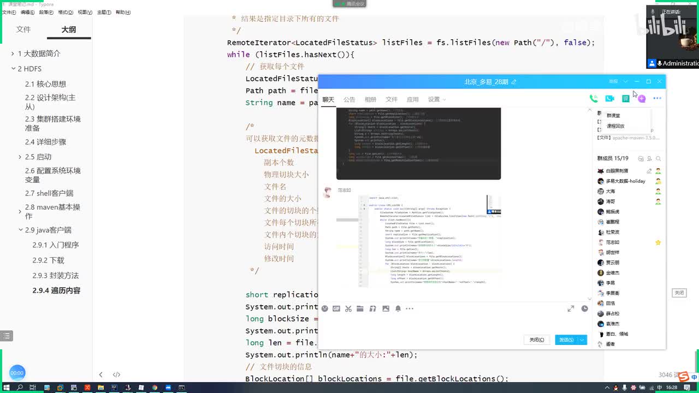Expand the 1 大数据简介 outline section
The width and height of the screenshot is (699, 393).
(13, 53)
